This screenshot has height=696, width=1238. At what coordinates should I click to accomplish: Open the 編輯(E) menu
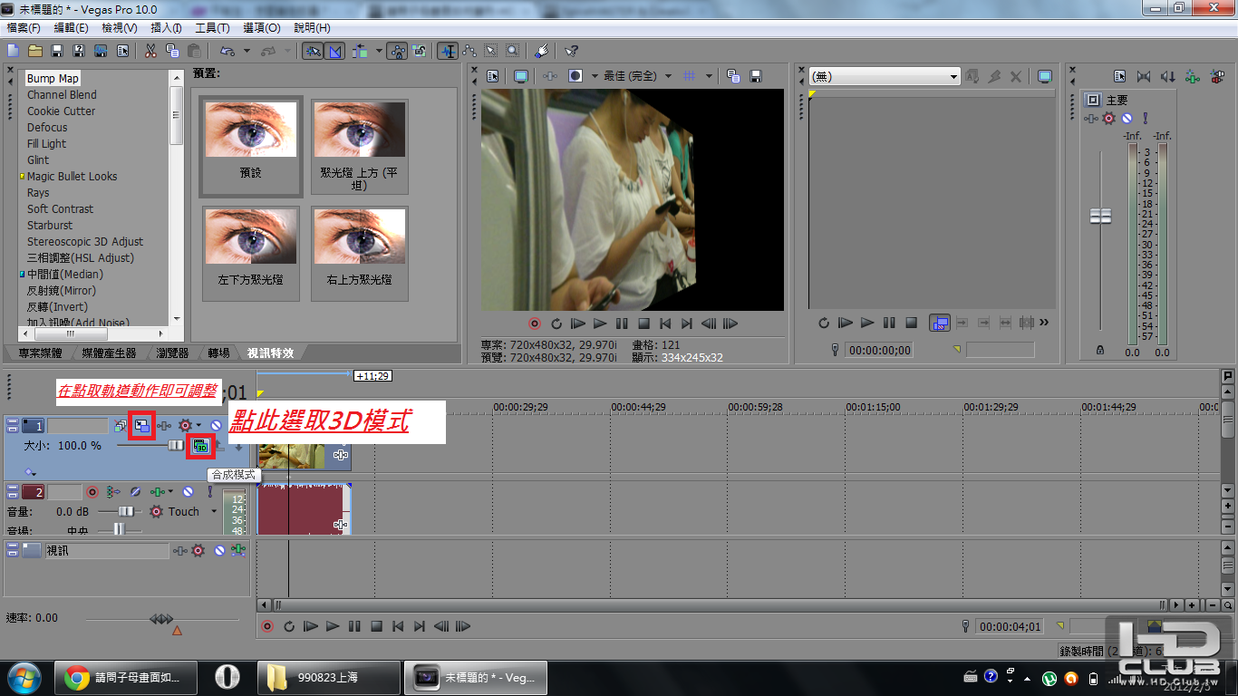pos(71,28)
